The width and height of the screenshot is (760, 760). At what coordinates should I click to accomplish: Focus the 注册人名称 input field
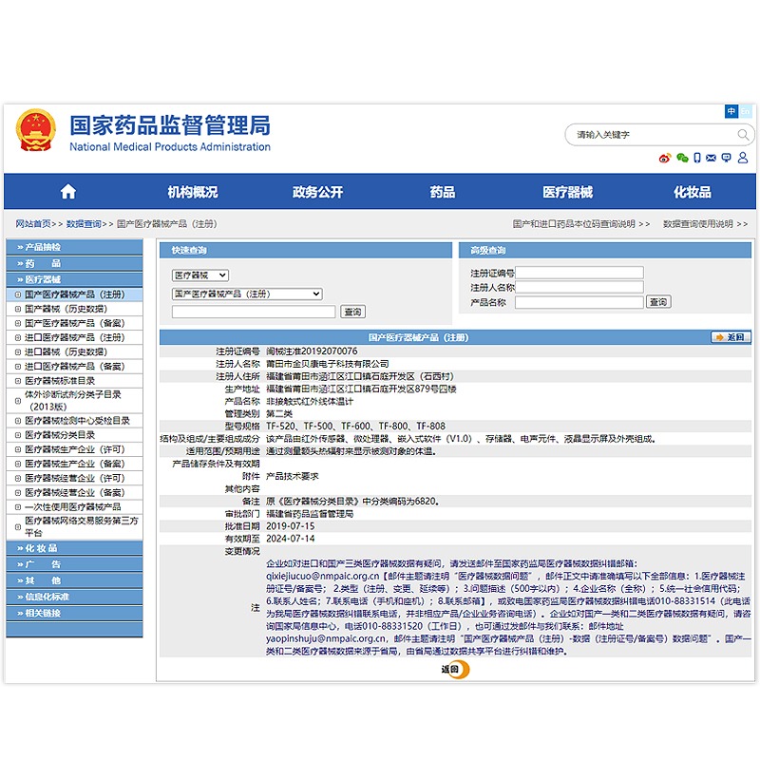click(x=579, y=287)
